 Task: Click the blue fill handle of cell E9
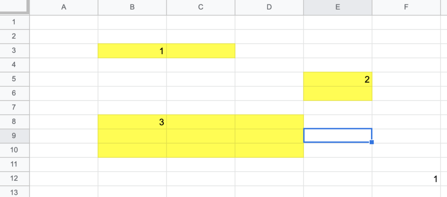click(372, 142)
